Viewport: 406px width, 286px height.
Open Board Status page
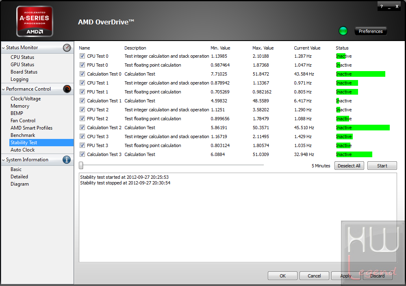24,72
